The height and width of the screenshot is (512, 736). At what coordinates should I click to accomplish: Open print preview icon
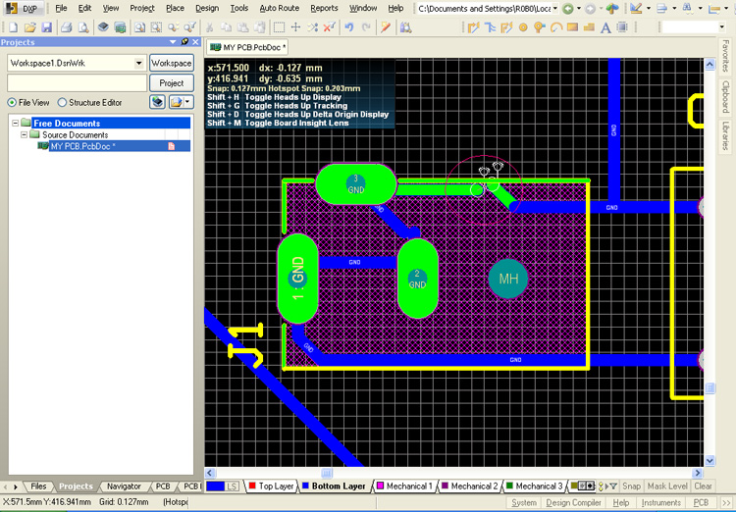[83, 27]
